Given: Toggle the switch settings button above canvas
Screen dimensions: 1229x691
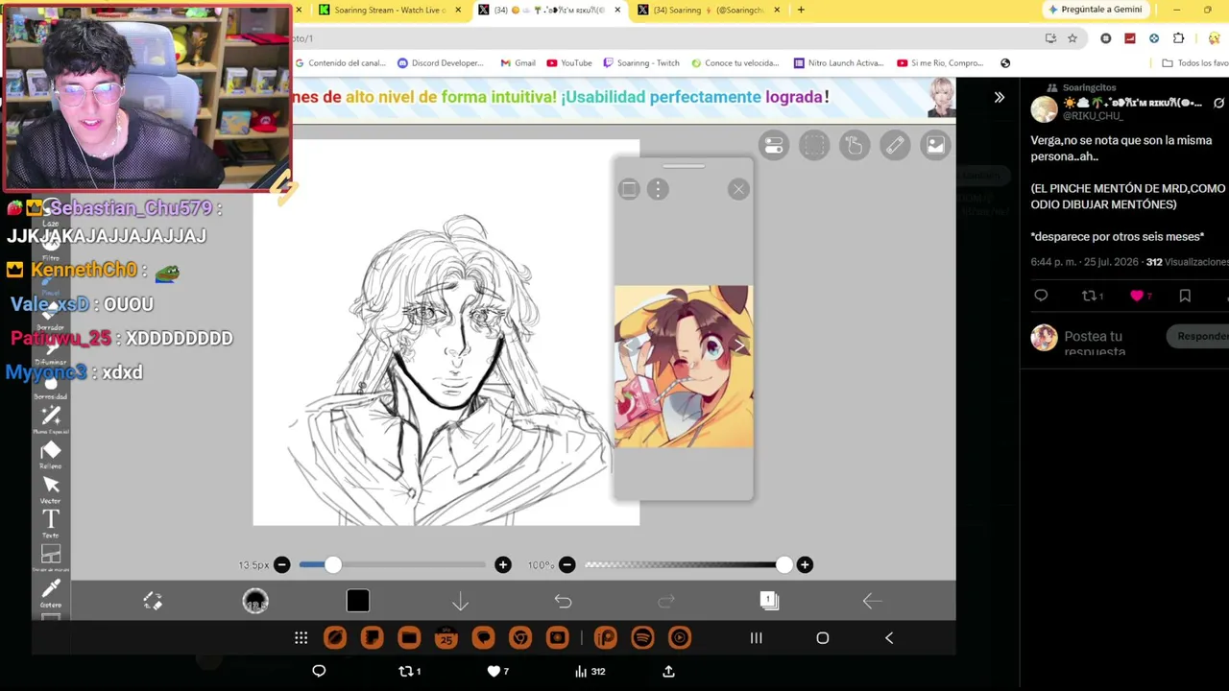Looking at the screenshot, I should point(774,145).
